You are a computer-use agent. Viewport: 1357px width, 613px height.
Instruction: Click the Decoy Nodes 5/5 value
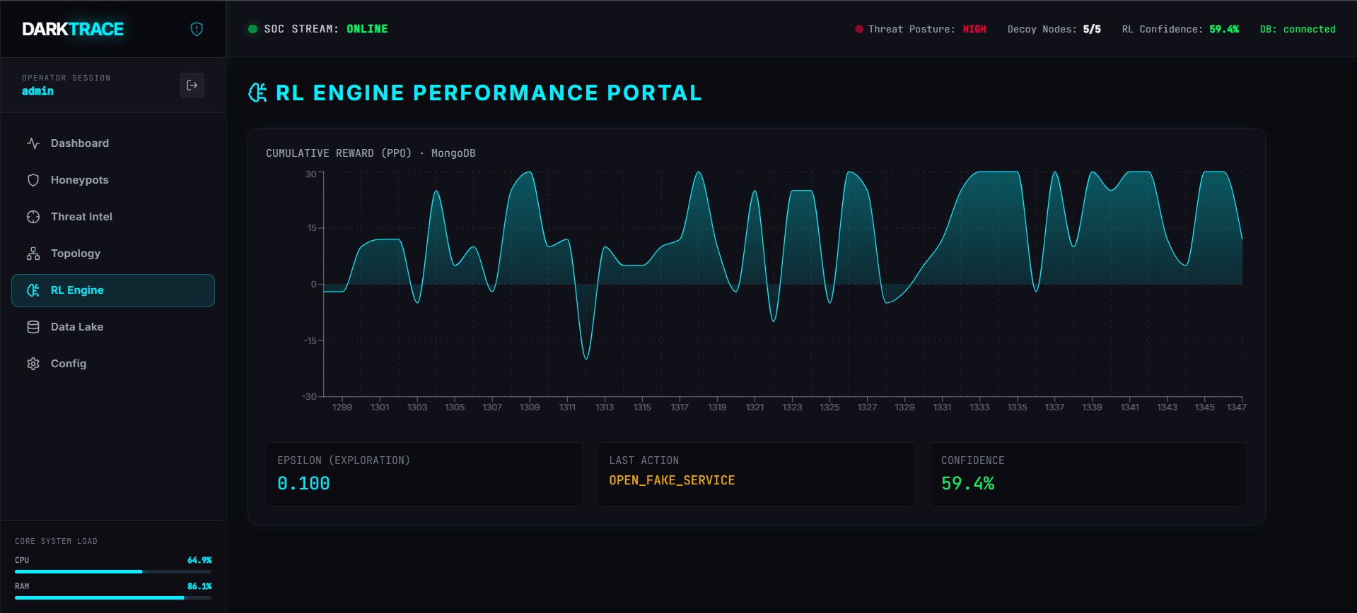1092,29
